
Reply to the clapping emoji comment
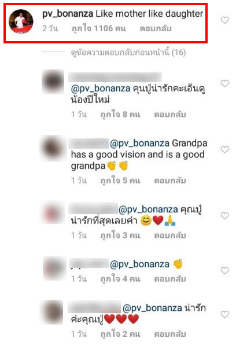coord(170,279)
